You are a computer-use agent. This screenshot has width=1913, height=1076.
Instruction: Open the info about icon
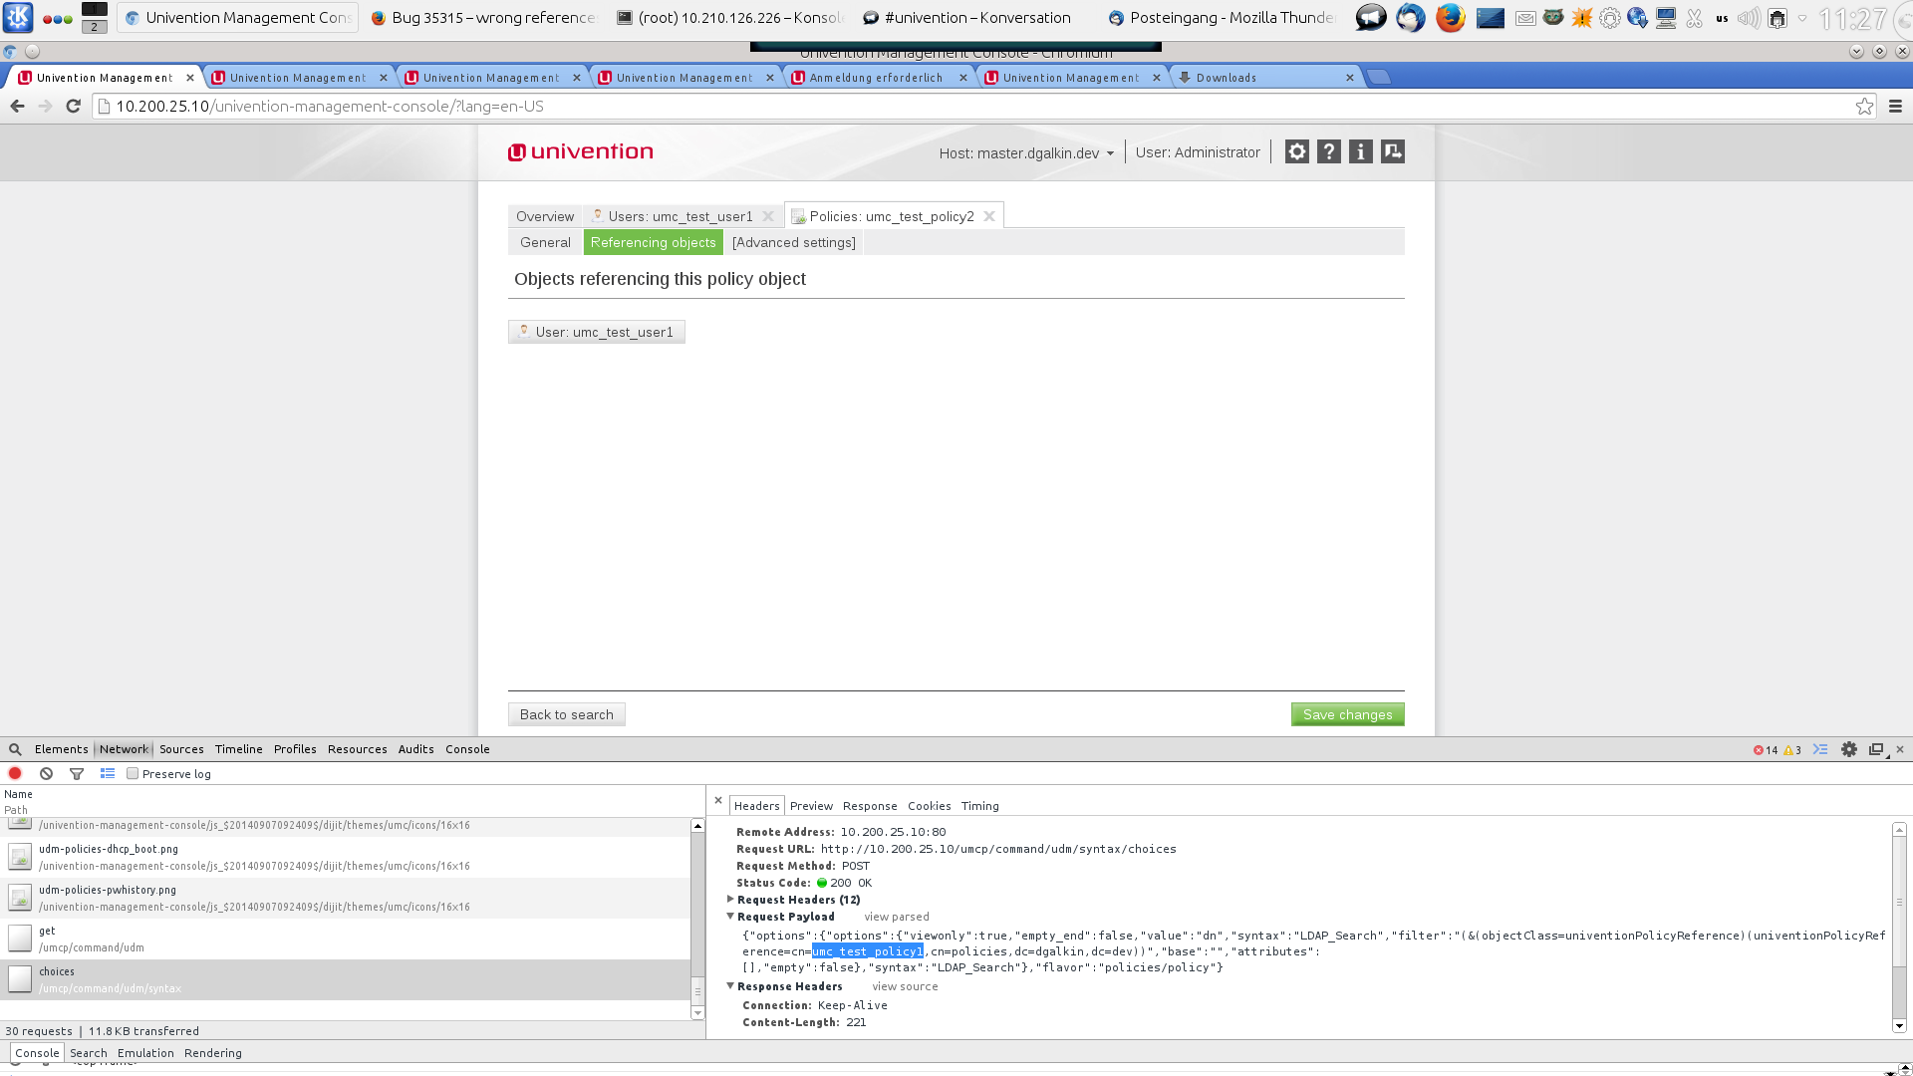click(x=1360, y=151)
